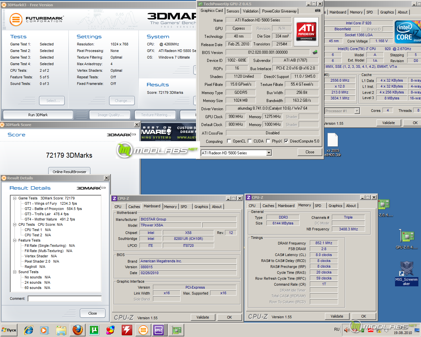Open the Start button on taskbar
This screenshot has height=337, width=421.
[9, 330]
